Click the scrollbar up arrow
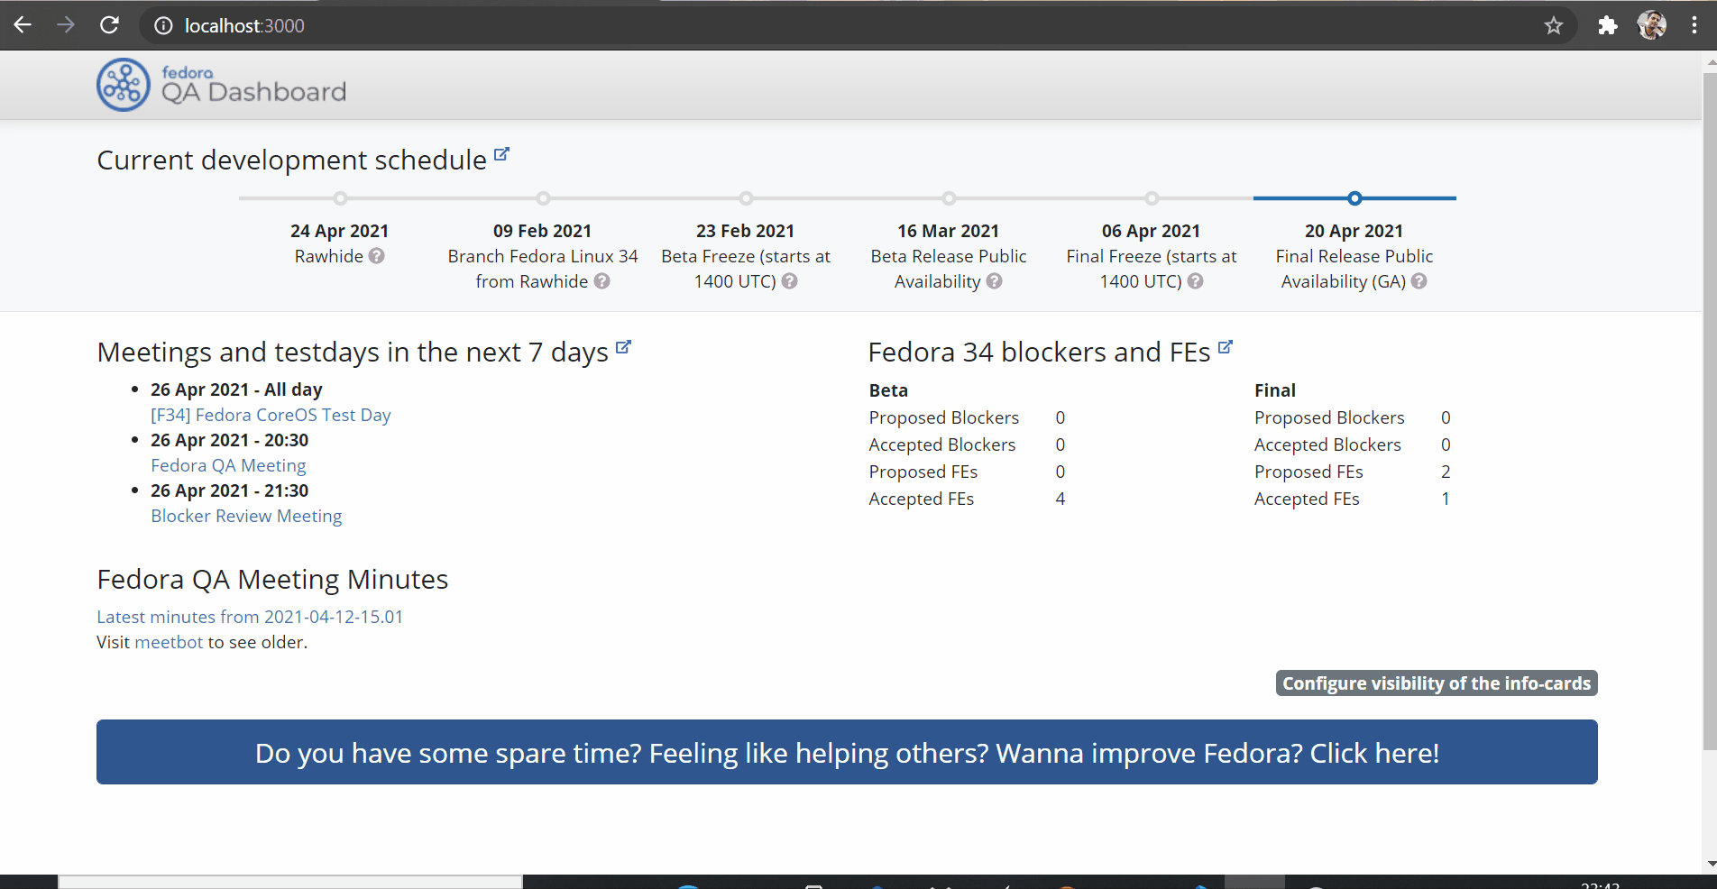This screenshot has width=1717, height=889. click(1711, 63)
